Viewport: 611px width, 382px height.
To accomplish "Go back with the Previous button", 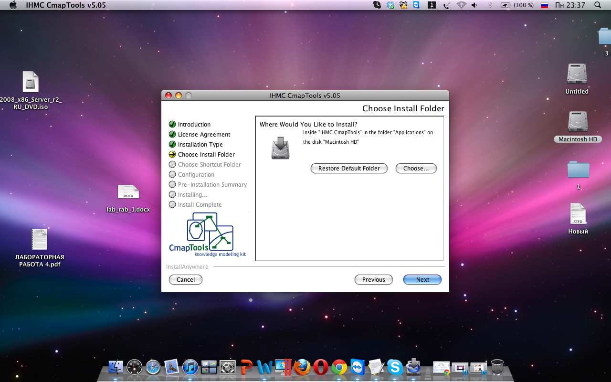I will tap(373, 280).
